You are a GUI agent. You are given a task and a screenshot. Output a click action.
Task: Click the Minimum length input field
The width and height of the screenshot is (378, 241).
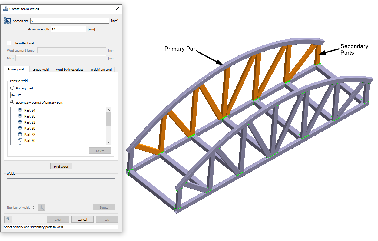point(68,29)
